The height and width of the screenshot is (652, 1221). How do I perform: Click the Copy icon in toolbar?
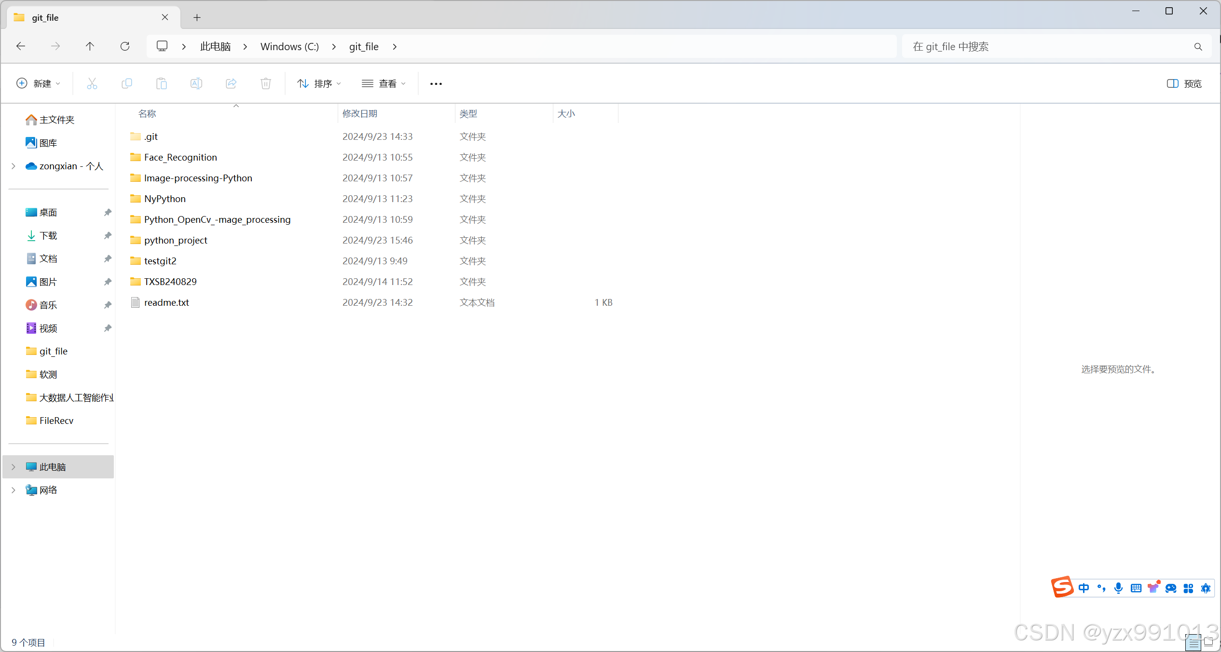(127, 83)
